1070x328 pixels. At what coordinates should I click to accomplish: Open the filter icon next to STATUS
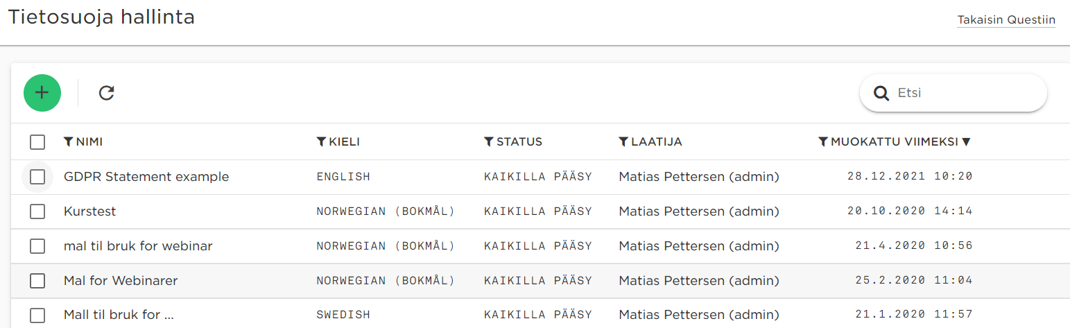489,141
